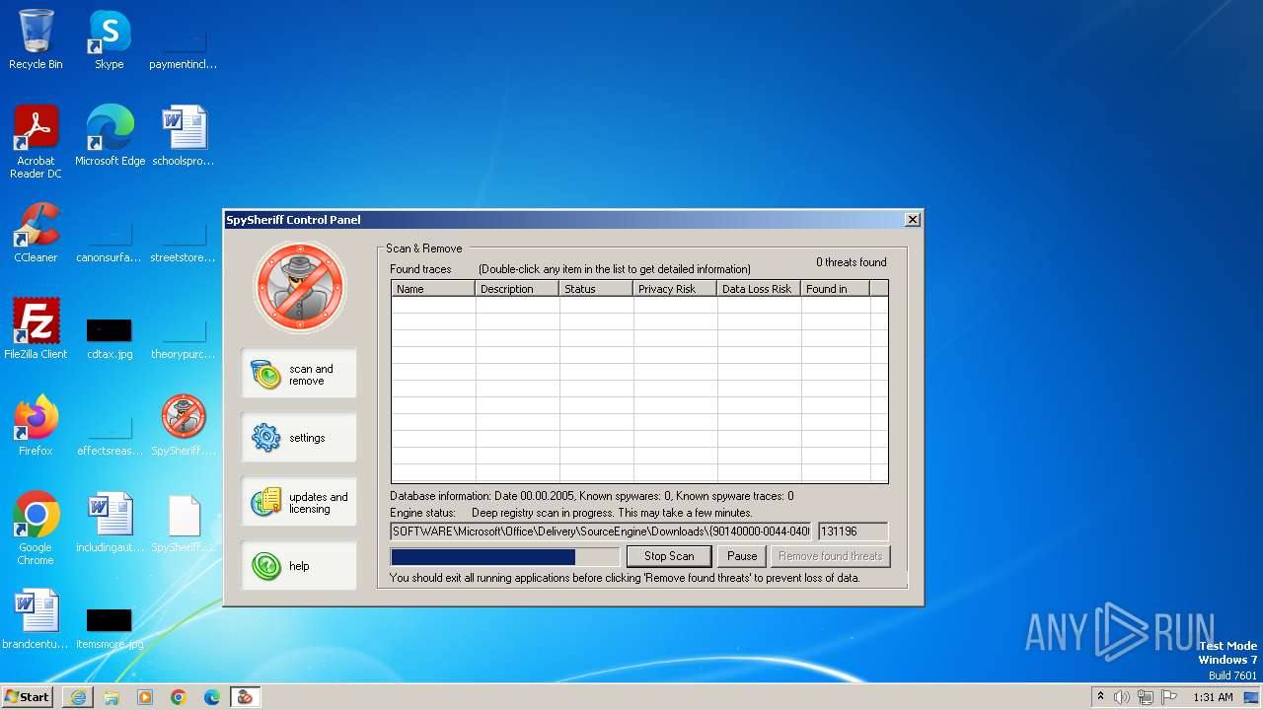Open the network tray icon
The image size is (1263, 710).
coord(1146,697)
